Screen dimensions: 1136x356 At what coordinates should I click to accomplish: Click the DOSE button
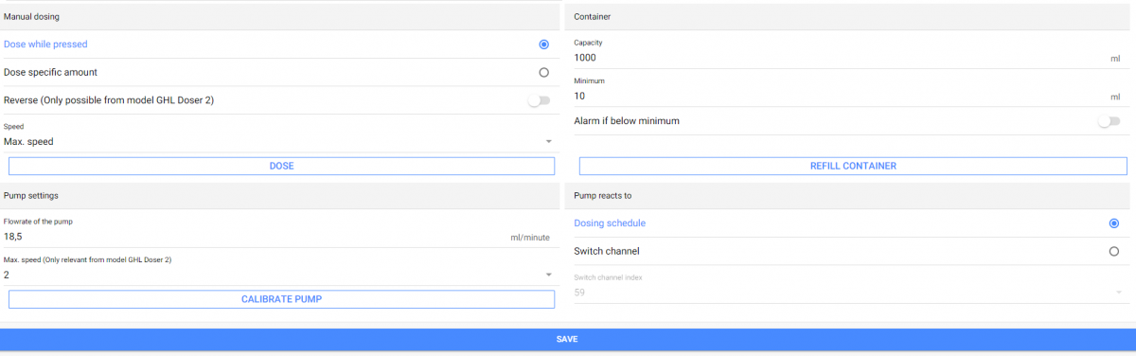click(281, 166)
